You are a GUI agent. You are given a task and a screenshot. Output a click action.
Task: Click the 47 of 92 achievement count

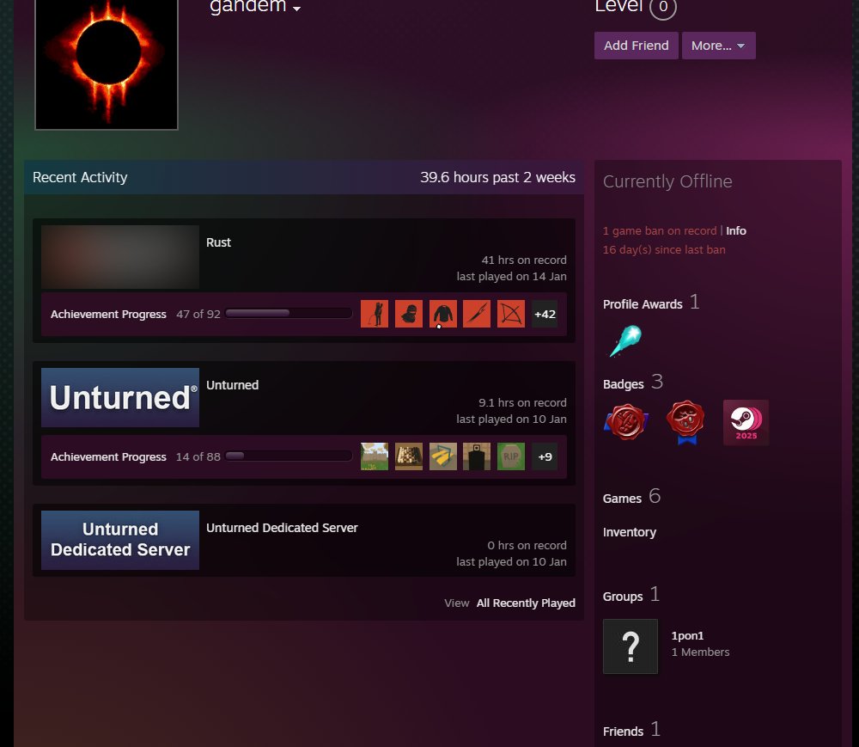click(198, 314)
